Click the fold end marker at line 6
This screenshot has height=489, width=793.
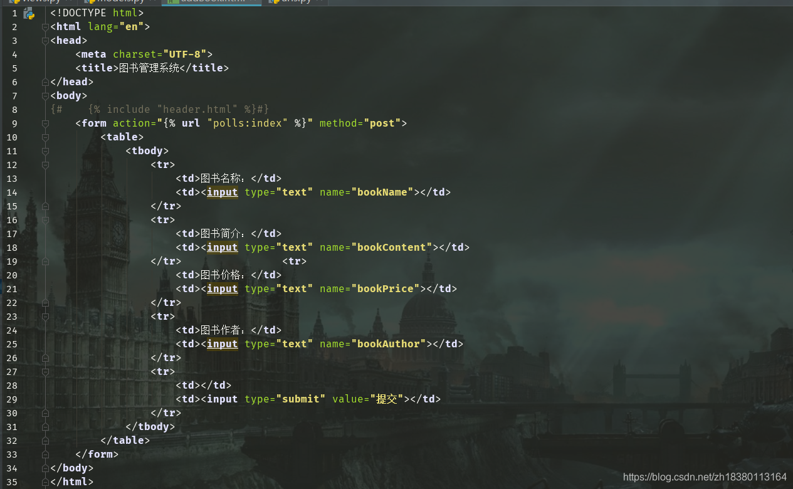pos(45,82)
